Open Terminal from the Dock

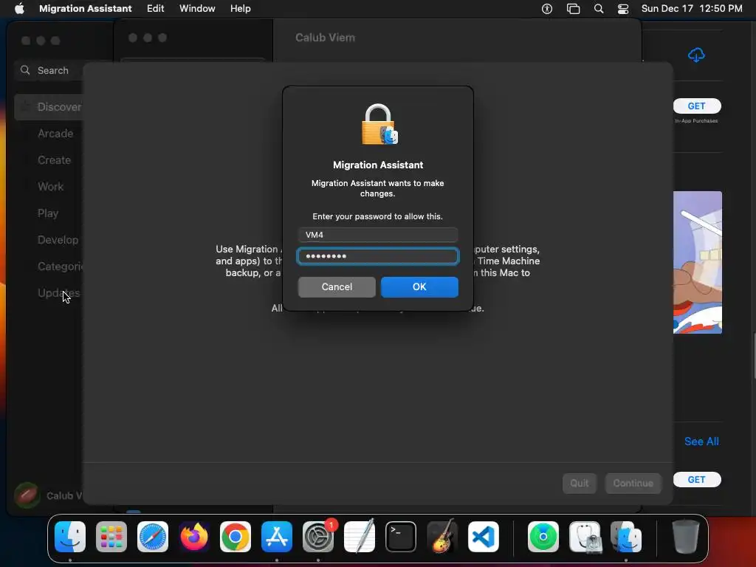[x=401, y=537]
